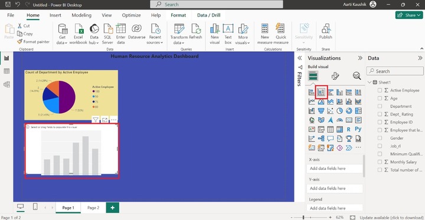Select the Funnel visual
This screenshot has height=220, width=425.
(x=321, y=111)
